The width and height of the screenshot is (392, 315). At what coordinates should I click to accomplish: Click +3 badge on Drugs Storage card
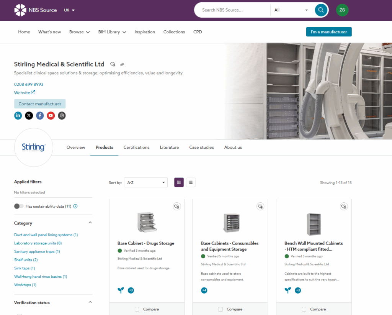131,290
